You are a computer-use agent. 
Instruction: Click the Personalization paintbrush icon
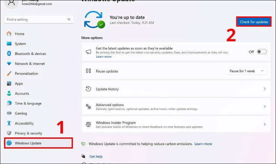click(9, 73)
